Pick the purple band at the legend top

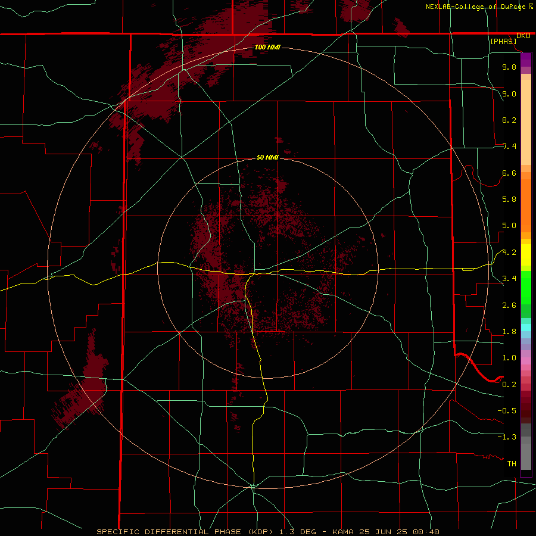526,60
